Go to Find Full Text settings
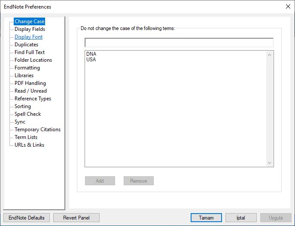The width and height of the screenshot is (295, 226). tap(30, 52)
